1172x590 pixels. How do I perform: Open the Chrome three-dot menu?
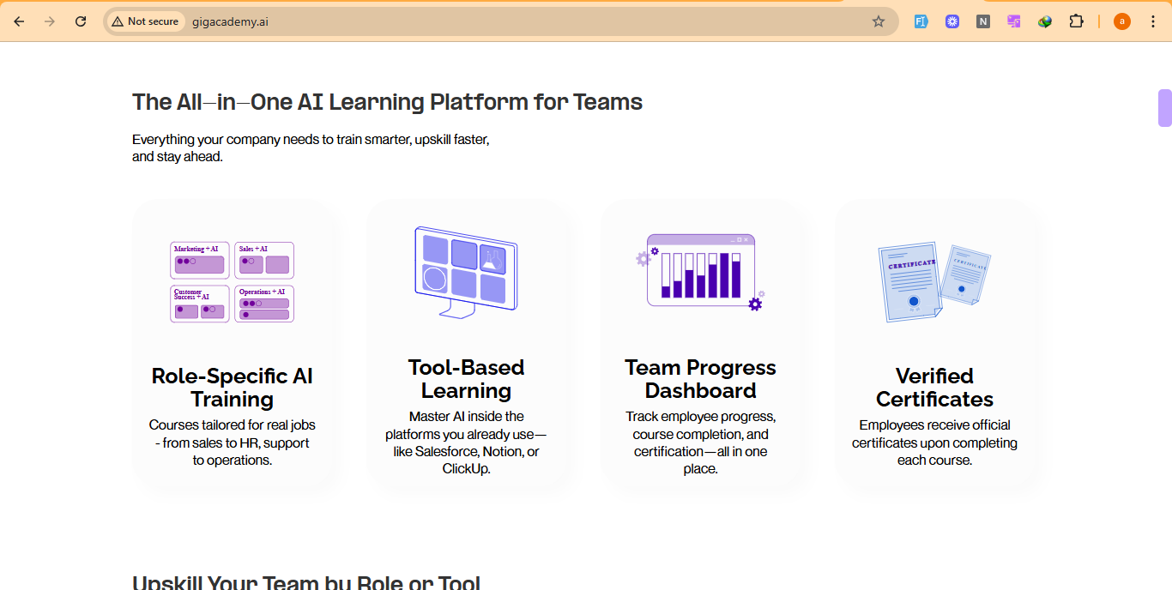pos(1152,21)
